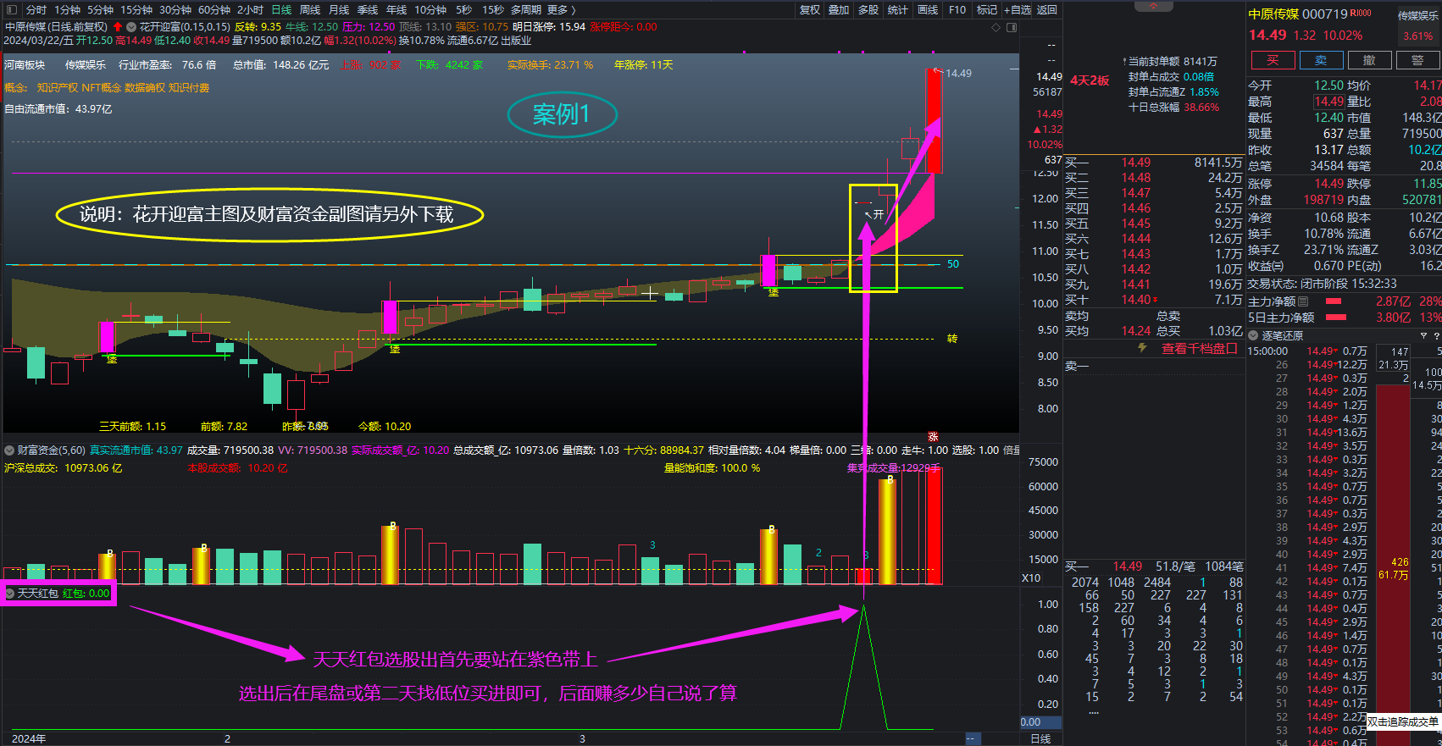
Task: Click 双击追踪成交单 tooltip label
Action: pos(1403,721)
